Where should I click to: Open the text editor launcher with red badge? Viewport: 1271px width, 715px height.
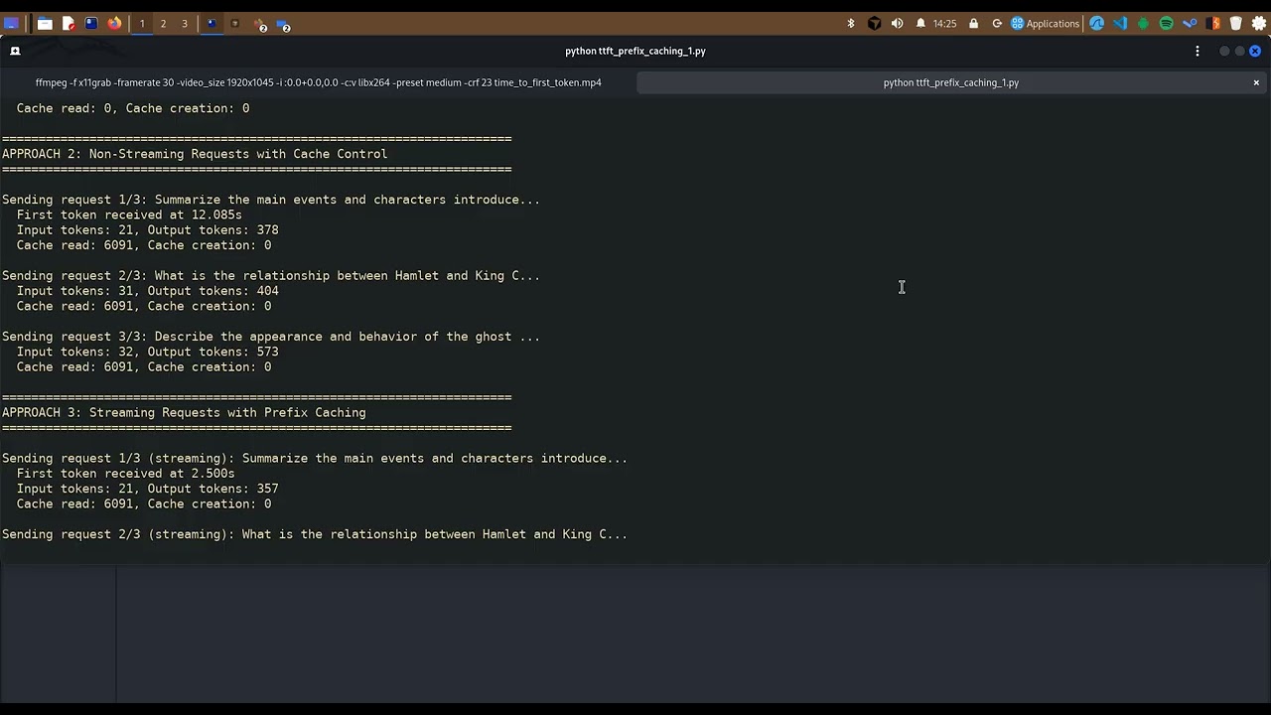click(x=69, y=23)
